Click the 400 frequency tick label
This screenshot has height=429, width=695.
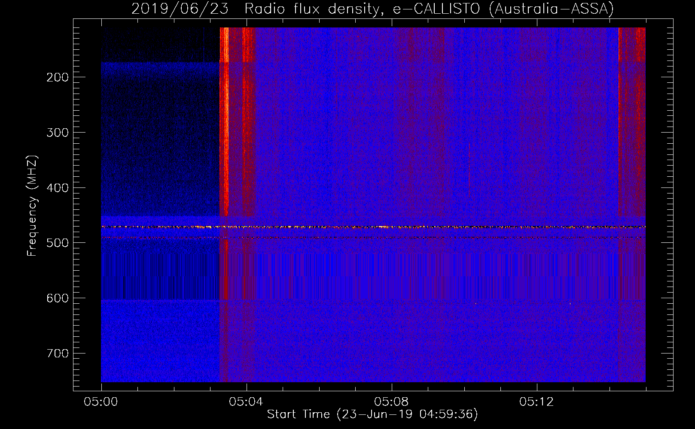point(58,188)
